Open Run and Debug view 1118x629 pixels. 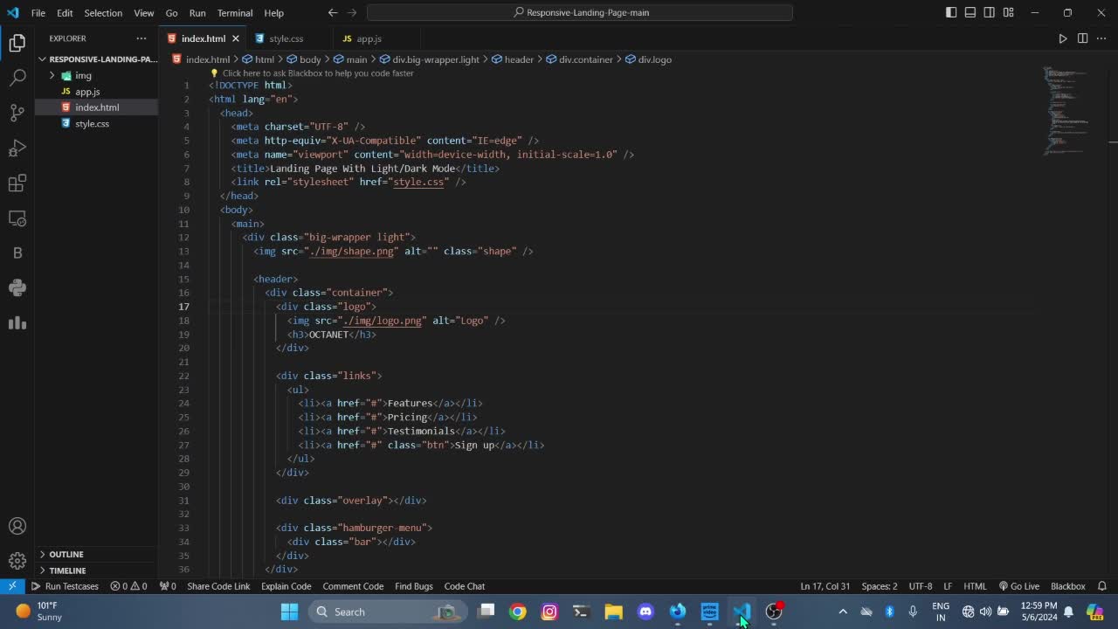pos(17,148)
